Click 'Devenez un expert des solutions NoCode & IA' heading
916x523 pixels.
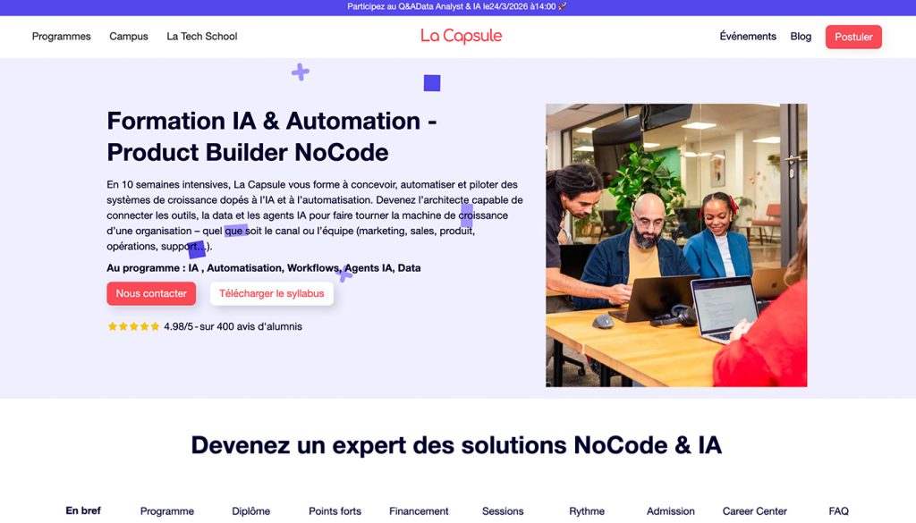tap(456, 445)
